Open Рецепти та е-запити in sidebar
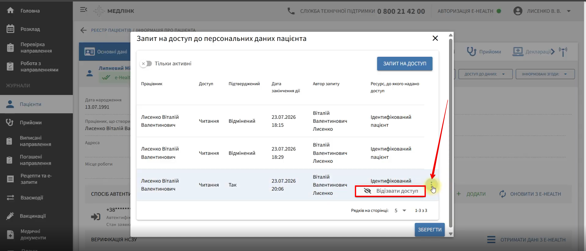This screenshot has width=586, height=251. tap(36, 179)
